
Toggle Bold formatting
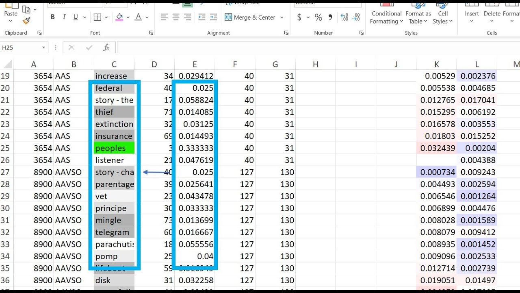53,17
